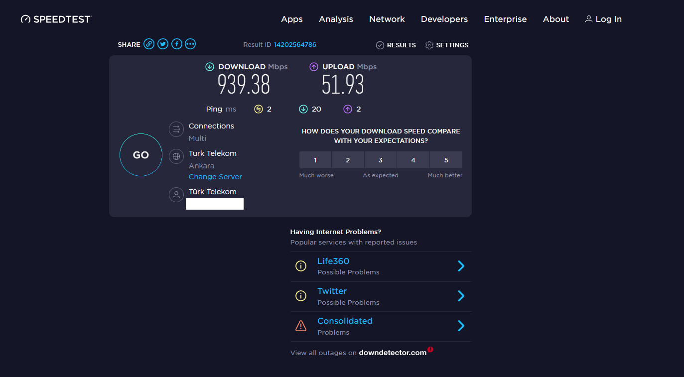
Task: Click the upload arrow icon beside UPLOAD
Action: coord(314,67)
